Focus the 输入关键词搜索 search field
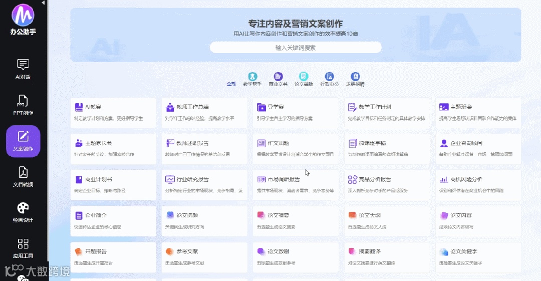The height and width of the screenshot is (281, 541). (296, 48)
